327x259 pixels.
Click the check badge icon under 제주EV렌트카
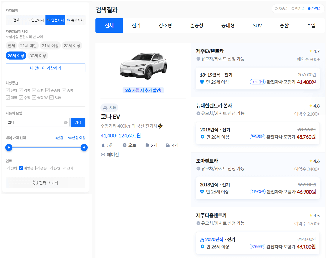click(198, 59)
